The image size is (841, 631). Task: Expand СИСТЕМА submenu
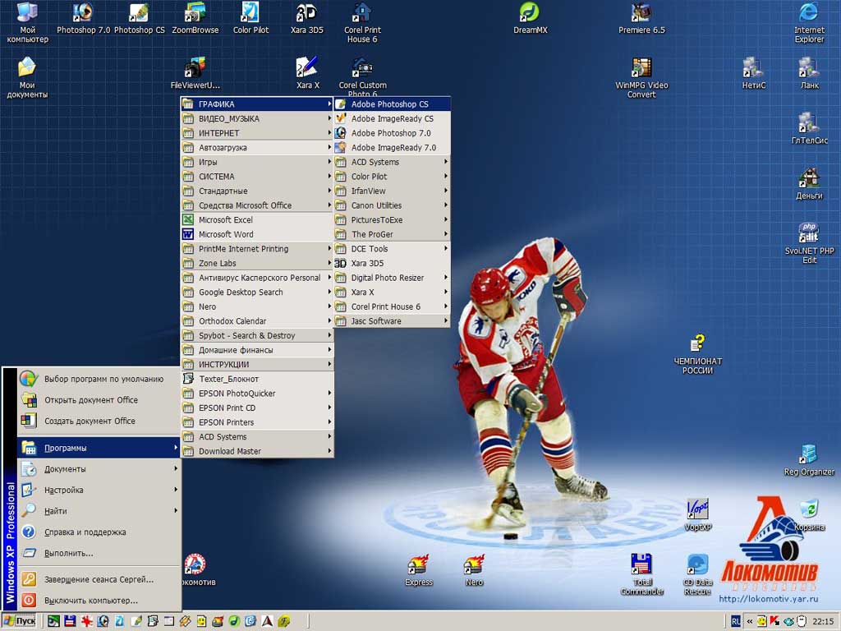coord(257,177)
